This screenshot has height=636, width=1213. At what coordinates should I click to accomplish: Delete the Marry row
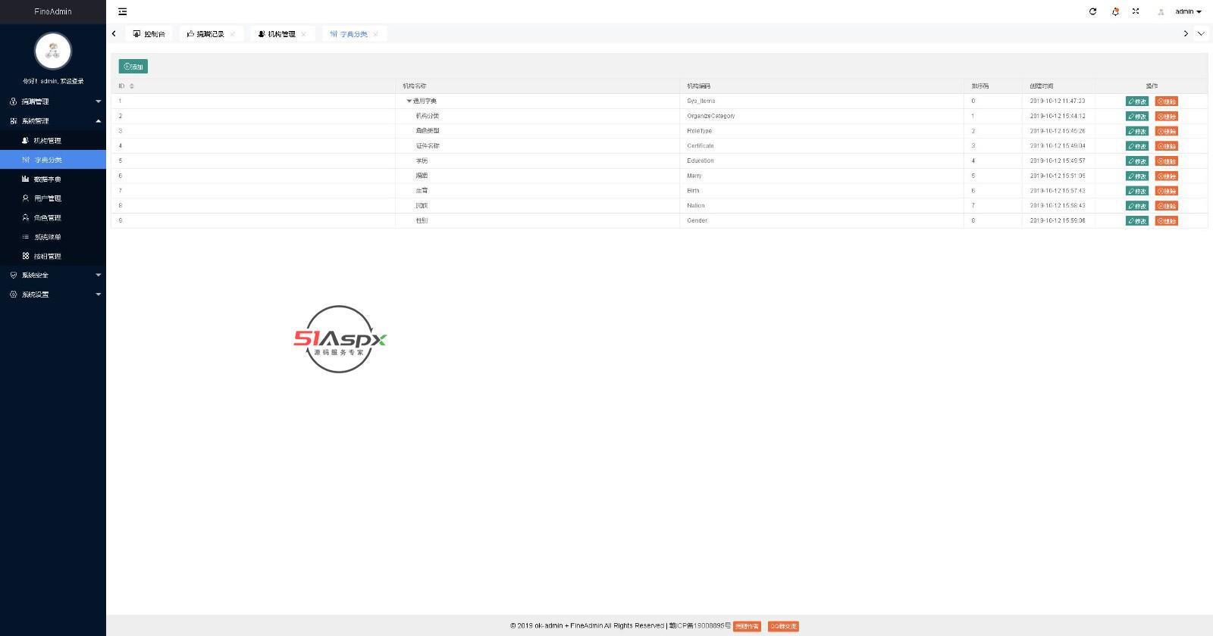(x=1167, y=176)
